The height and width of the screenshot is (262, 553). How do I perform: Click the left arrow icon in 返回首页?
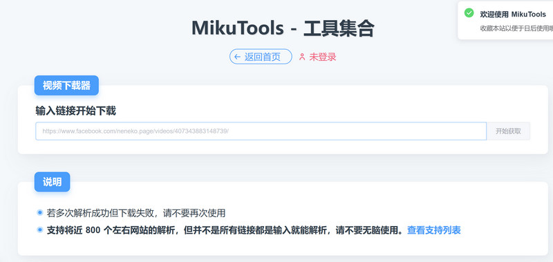tap(237, 57)
